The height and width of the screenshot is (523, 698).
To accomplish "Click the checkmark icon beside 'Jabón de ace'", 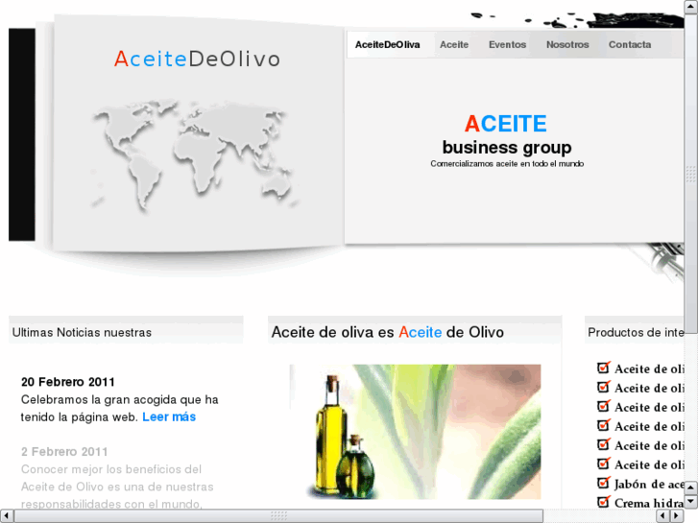I will click(603, 483).
